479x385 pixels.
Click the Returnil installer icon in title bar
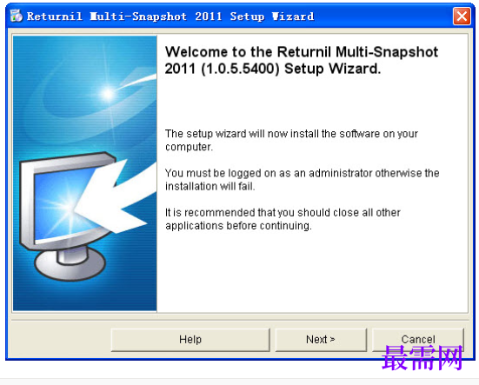17,16
